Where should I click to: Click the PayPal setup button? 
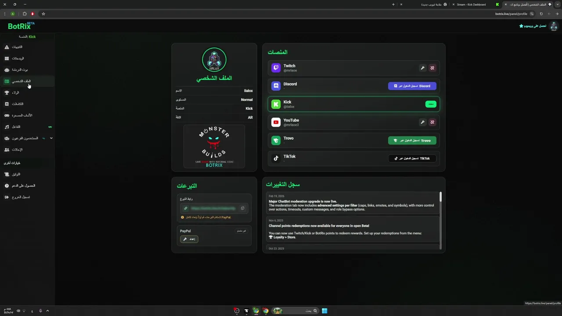coord(189,239)
